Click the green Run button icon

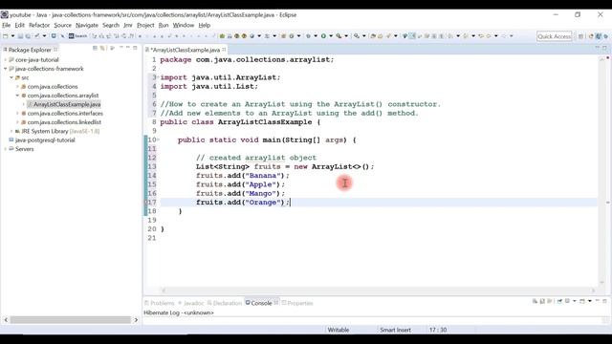(323, 36)
